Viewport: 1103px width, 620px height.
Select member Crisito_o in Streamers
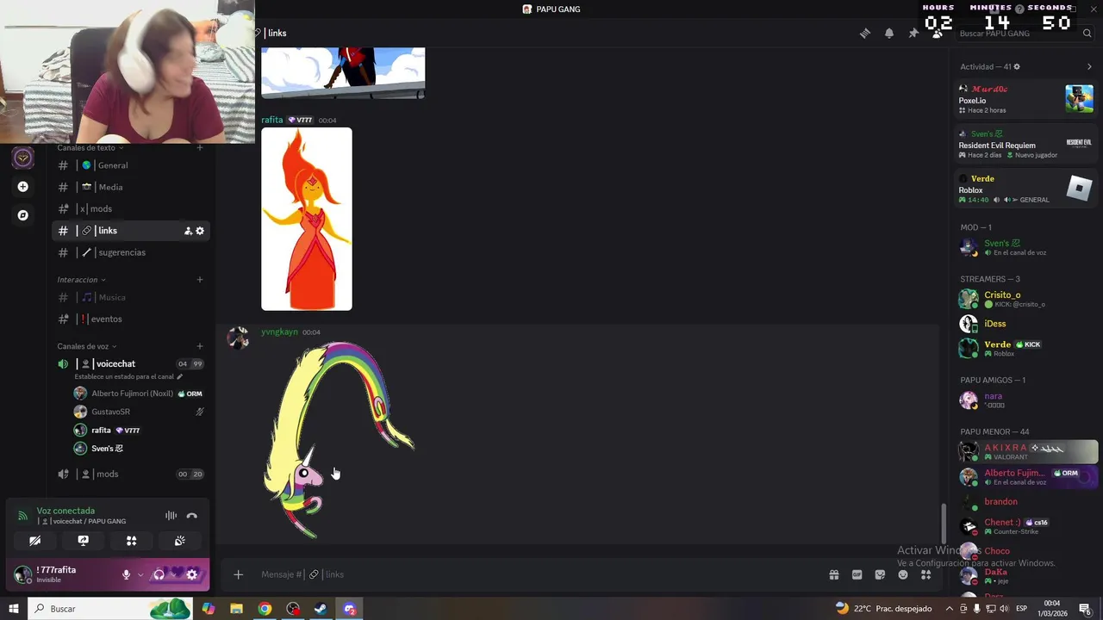1025,299
